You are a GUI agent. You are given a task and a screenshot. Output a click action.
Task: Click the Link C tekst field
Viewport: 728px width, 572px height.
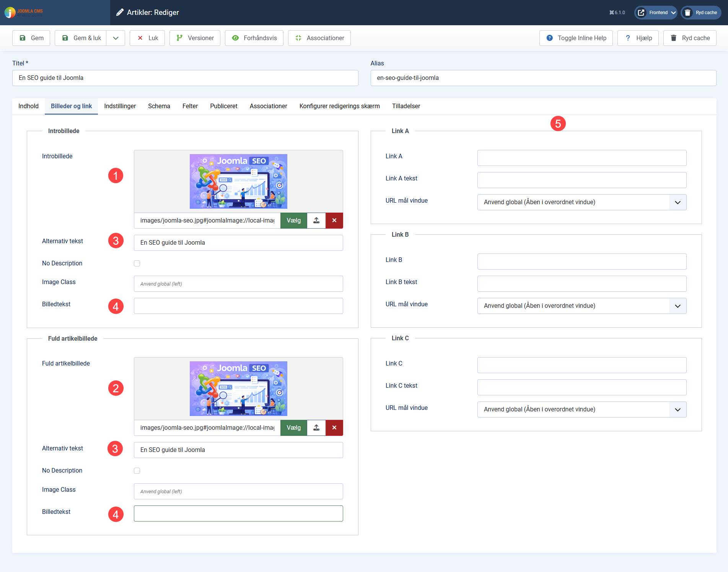pyautogui.click(x=582, y=387)
